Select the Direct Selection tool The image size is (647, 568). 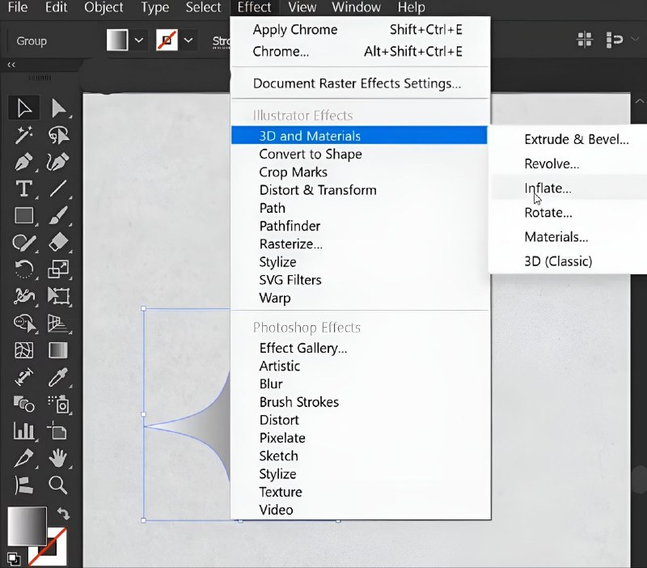[58, 108]
